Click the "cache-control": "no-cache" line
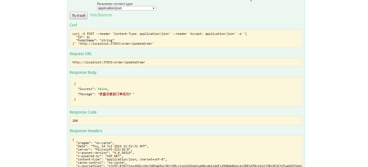This screenshot has height=167, width=368. pyautogui.click(x=101, y=163)
